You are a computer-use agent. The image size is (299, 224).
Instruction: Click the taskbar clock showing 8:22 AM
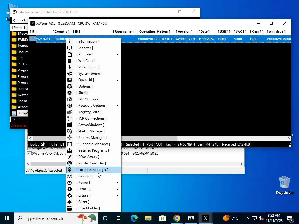274,218
